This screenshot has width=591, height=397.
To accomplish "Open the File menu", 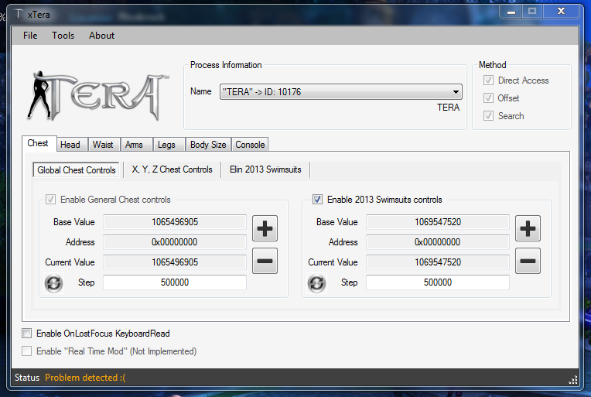I will pyautogui.click(x=30, y=36).
